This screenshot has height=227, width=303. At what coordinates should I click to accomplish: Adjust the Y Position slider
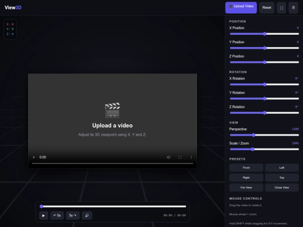click(x=264, y=48)
